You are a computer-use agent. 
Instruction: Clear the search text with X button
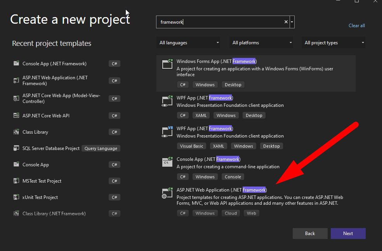pos(286,22)
